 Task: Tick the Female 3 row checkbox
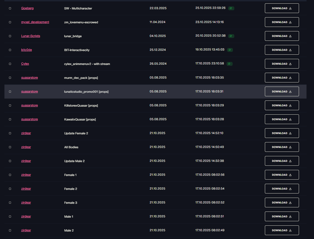click(x=10, y=203)
